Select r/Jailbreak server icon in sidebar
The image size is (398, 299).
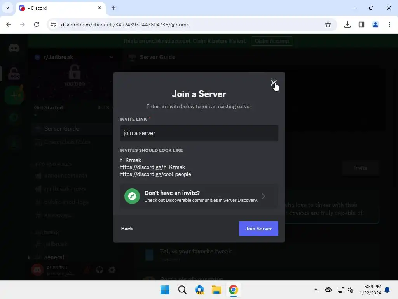[14, 74]
